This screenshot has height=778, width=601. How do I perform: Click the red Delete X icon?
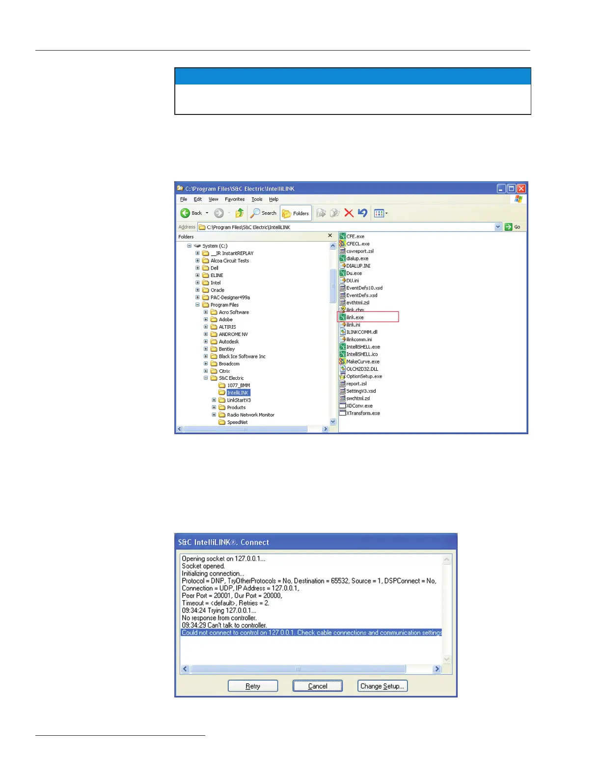(x=349, y=213)
